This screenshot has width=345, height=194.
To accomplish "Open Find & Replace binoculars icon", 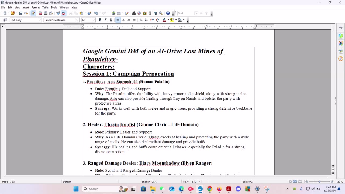I will (x=134, y=13).
